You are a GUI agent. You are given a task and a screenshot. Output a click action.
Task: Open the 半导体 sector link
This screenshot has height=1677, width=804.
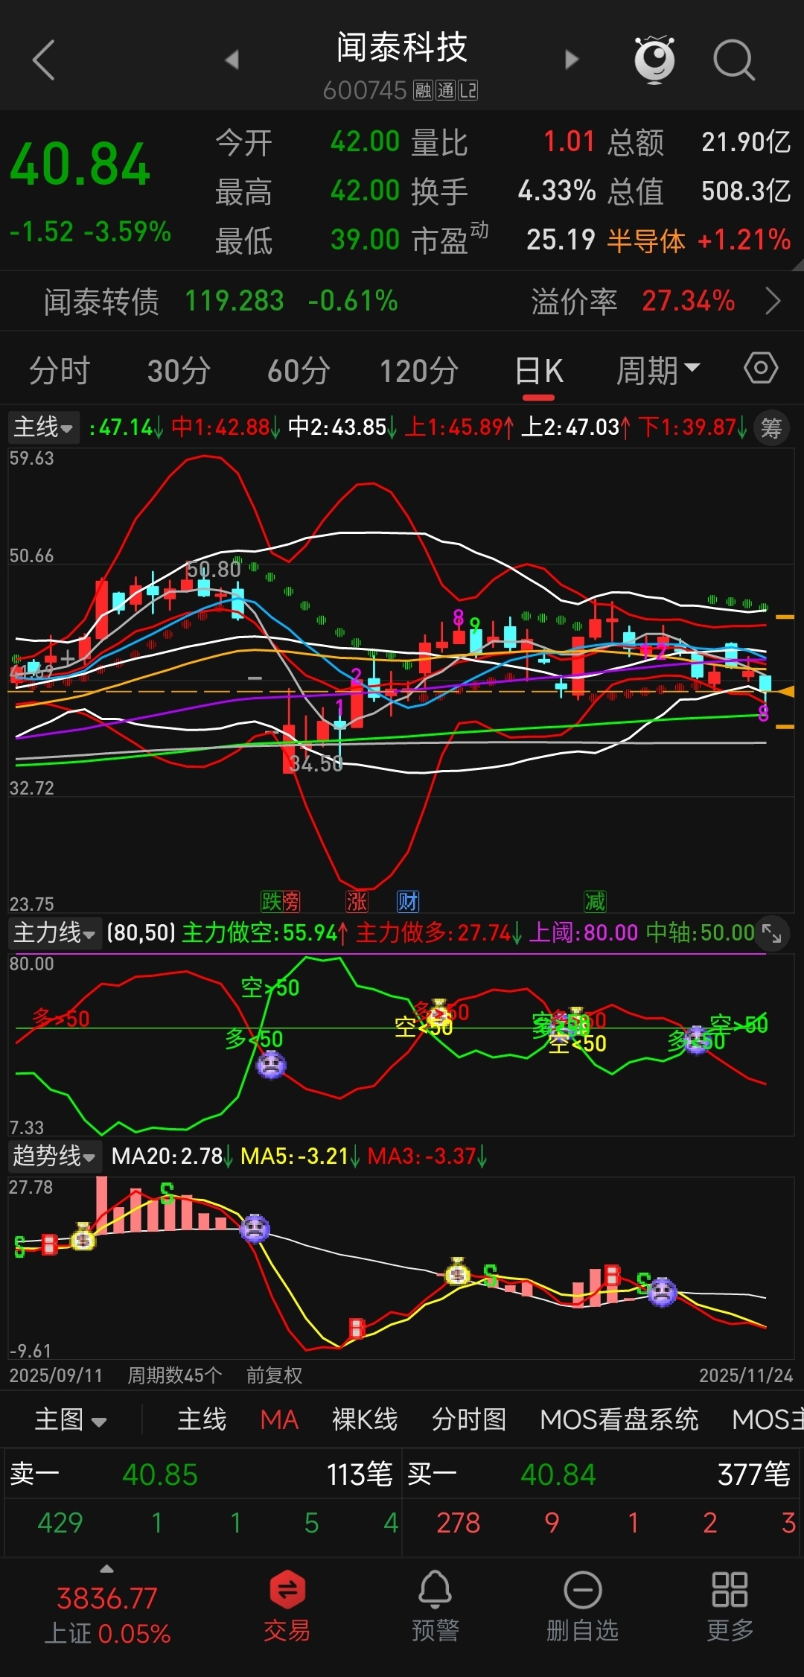646,241
